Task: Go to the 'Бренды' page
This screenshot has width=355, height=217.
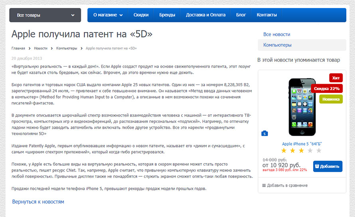Action: pos(167,15)
